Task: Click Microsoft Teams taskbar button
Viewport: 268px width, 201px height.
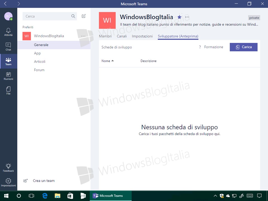Action: click(111, 196)
